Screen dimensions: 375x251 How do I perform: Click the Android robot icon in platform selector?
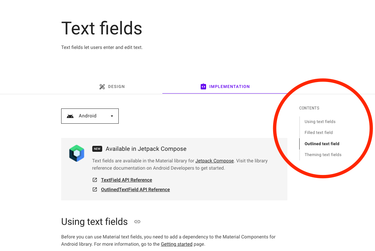[70, 116]
